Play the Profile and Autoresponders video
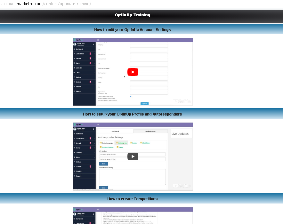283x224 pixels. coord(133,156)
